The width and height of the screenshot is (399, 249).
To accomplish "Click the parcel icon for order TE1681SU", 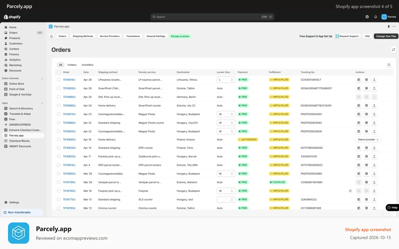I will [366, 165].
